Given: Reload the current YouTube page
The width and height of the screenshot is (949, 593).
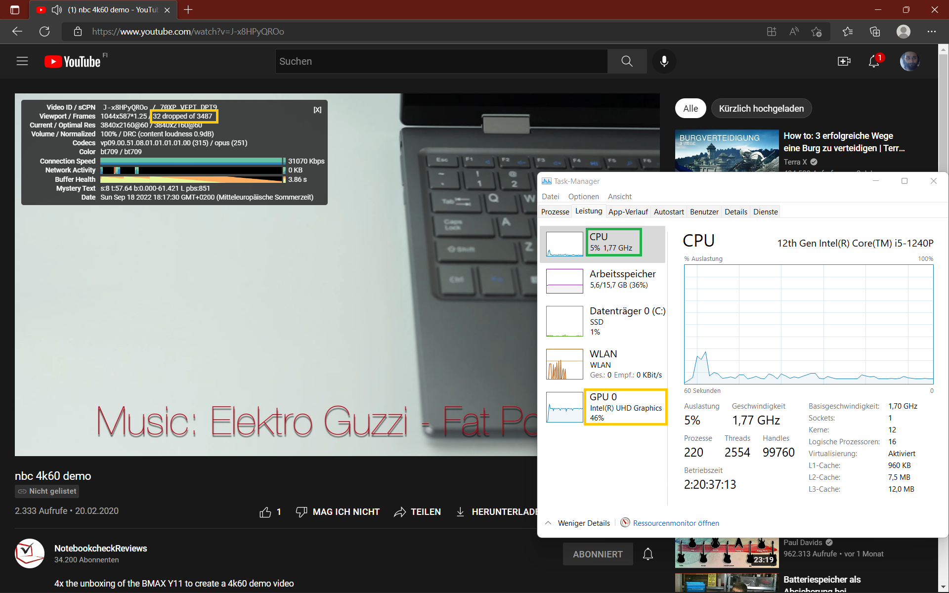Looking at the screenshot, I should tap(44, 32).
